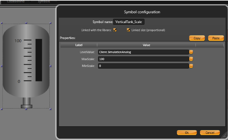The width and height of the screenshot is (228, 140).
Task: Toggle the Linked with the library checkbox
Action: [115, 30]
